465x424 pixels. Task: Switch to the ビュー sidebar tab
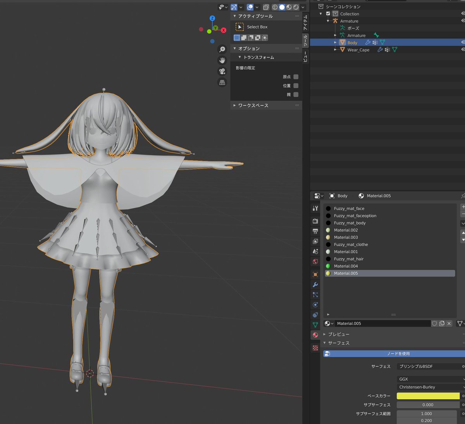305,57
